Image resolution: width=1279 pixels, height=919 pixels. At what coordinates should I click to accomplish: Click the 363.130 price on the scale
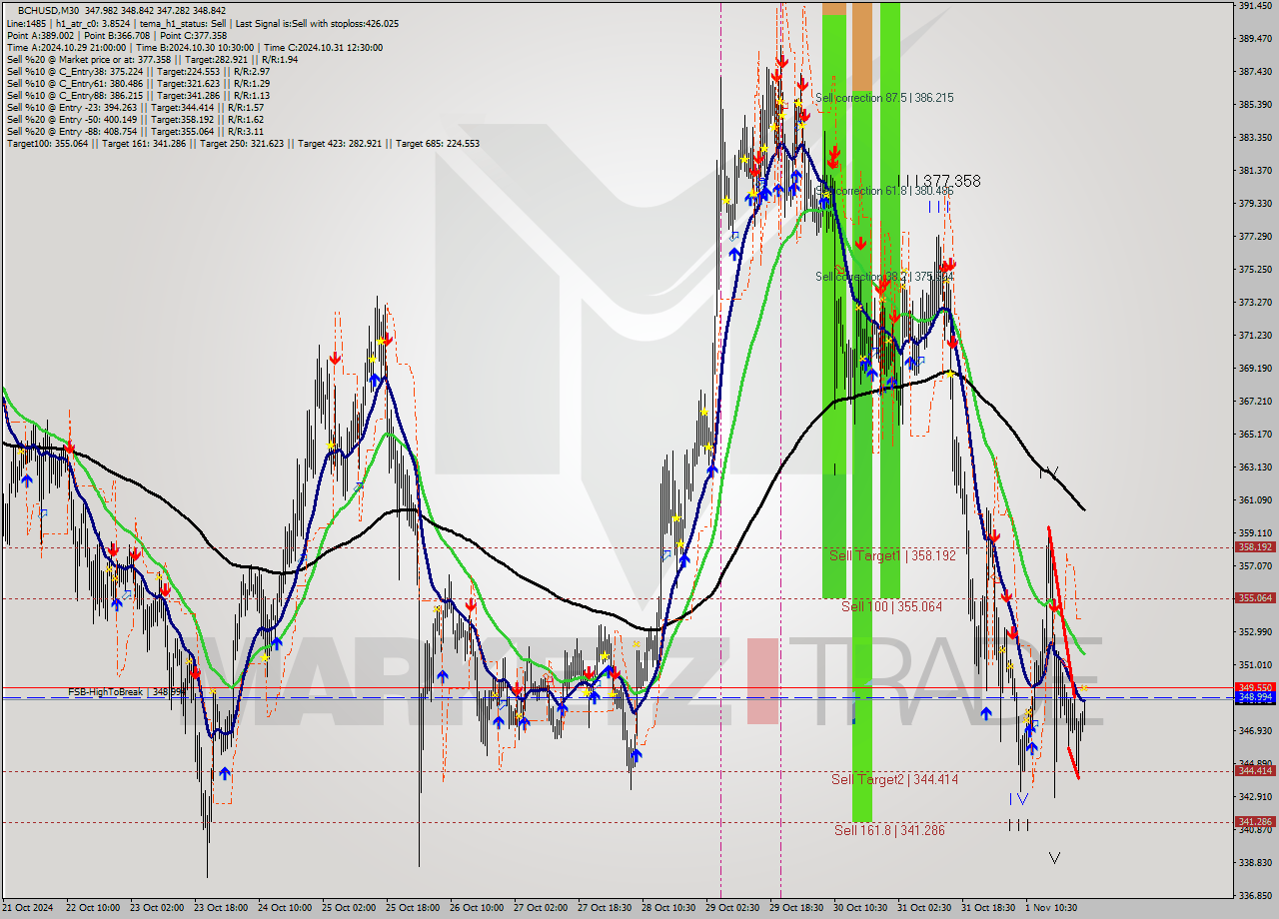(x=1255, y=467)
